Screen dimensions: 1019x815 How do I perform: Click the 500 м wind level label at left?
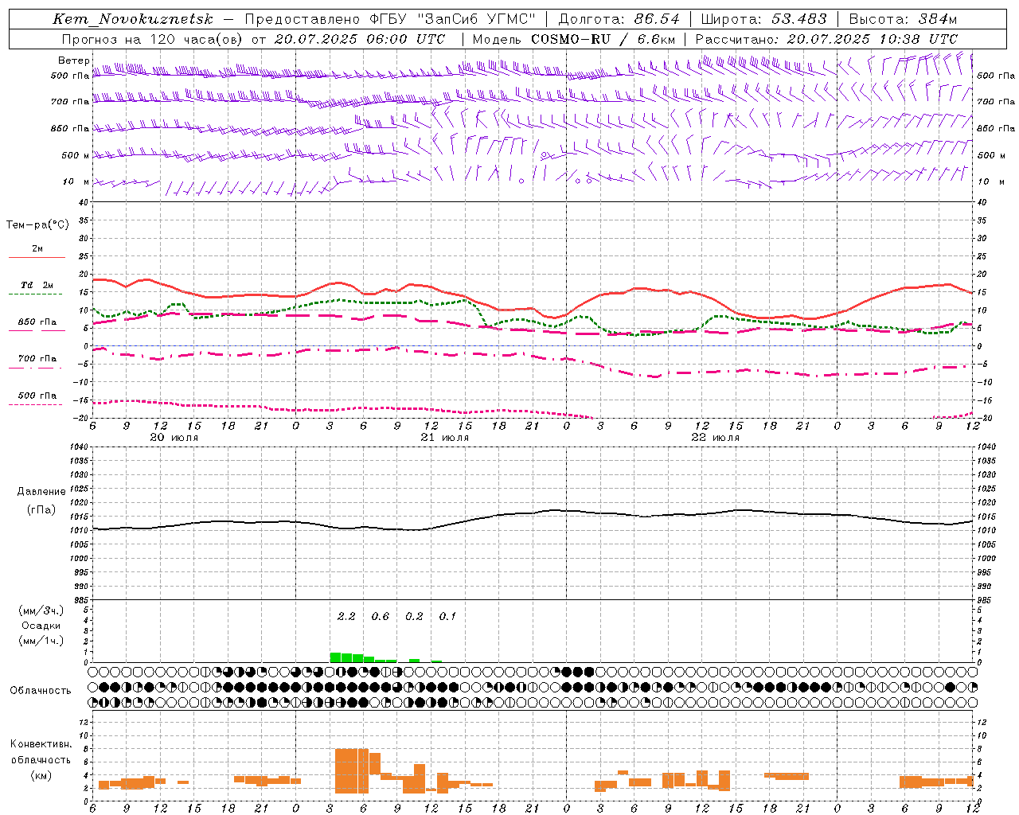coord(76,155)
